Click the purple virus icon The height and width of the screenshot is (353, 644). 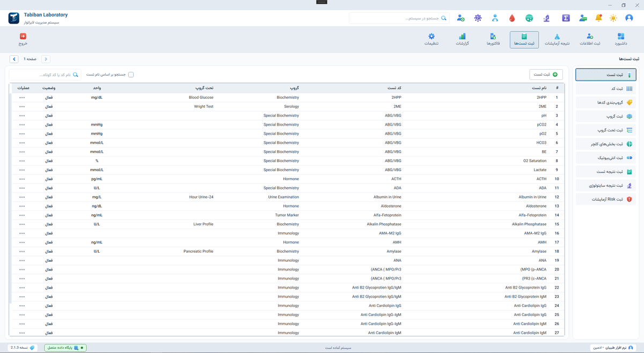point(478,18)
